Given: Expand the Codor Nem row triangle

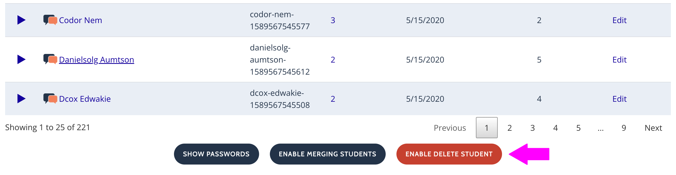Looking at the screenshot, I should tap(21, 20).
